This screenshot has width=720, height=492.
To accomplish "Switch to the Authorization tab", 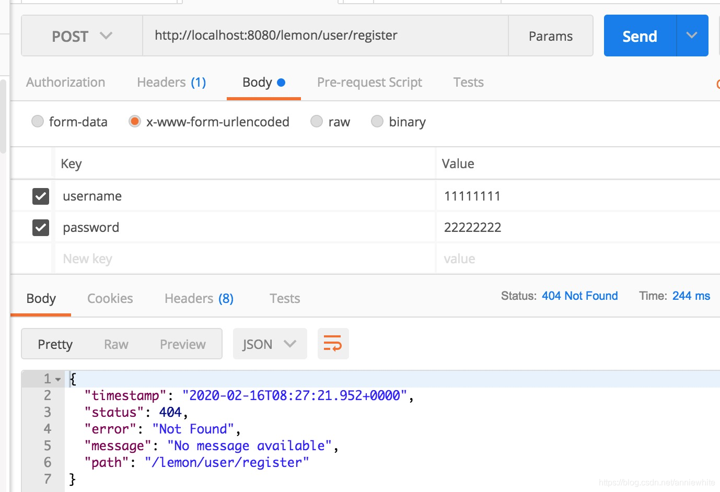I will (x=66, y=83).
